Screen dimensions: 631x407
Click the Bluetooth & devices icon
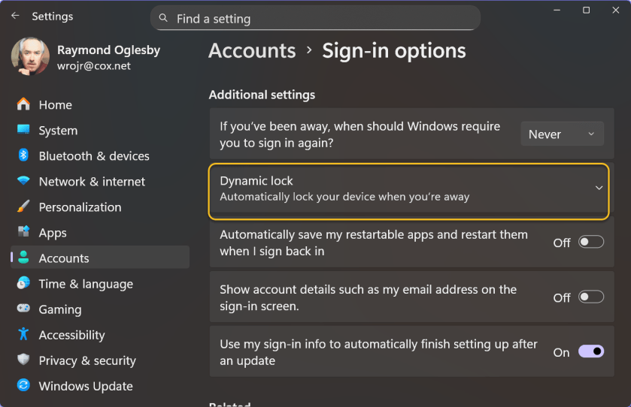(x=23, y=155)
